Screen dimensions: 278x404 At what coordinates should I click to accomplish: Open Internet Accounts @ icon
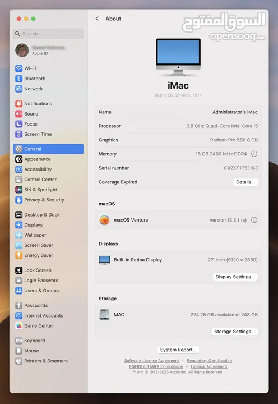click(x=19, y=315)
